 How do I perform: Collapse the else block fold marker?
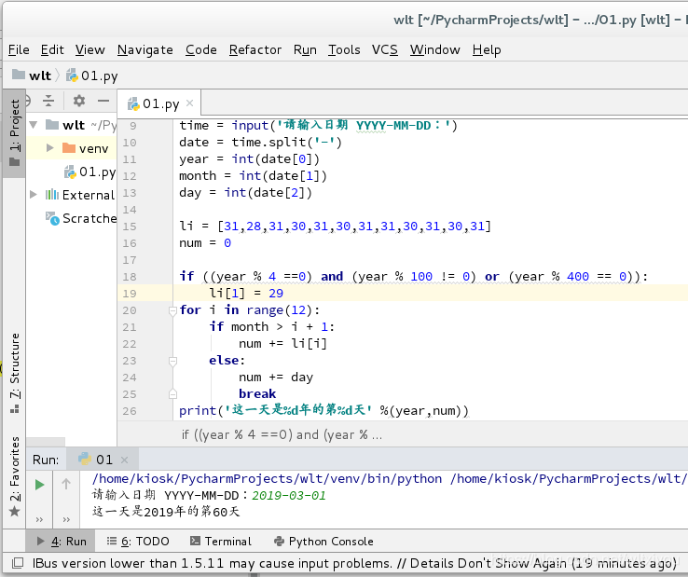coord(172,361)
